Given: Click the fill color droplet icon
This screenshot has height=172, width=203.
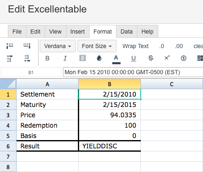Looking at the screenshot, I should [99, 58].
